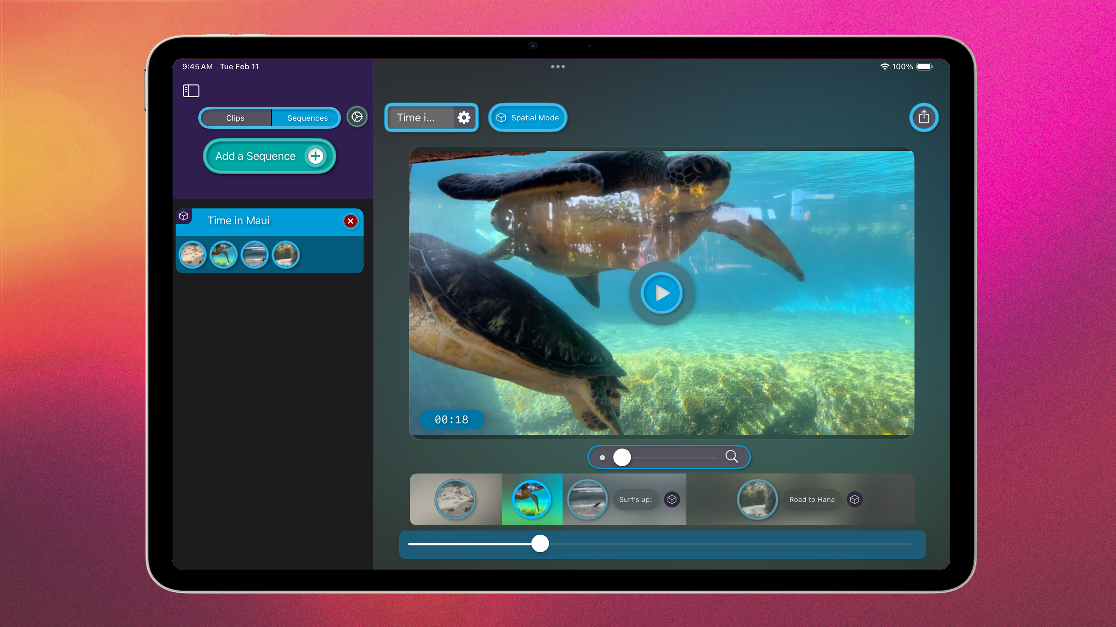Open sequence settings gear beside title
This screenshot has height=627, width=1116.
464,118
